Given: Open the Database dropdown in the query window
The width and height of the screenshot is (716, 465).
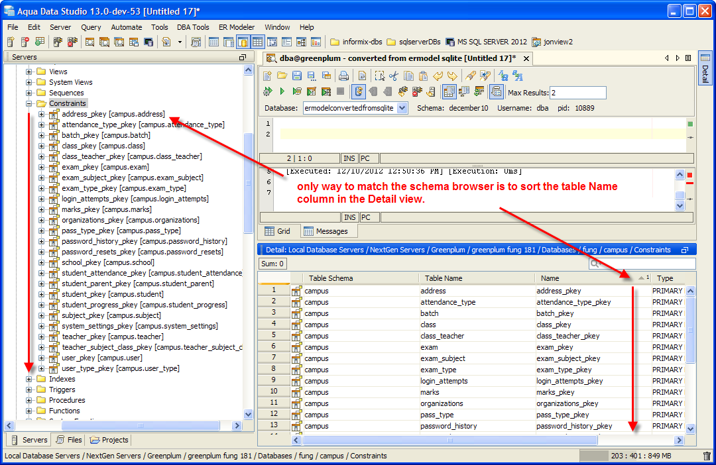Looking at the screenshot, I should pyautogui.click(x=402, y=108).
